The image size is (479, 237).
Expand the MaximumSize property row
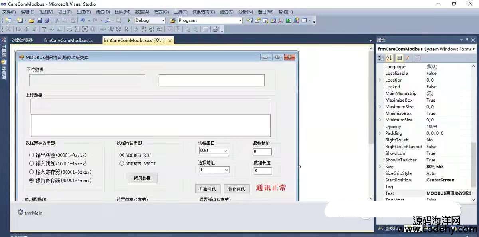coord(380,107)
